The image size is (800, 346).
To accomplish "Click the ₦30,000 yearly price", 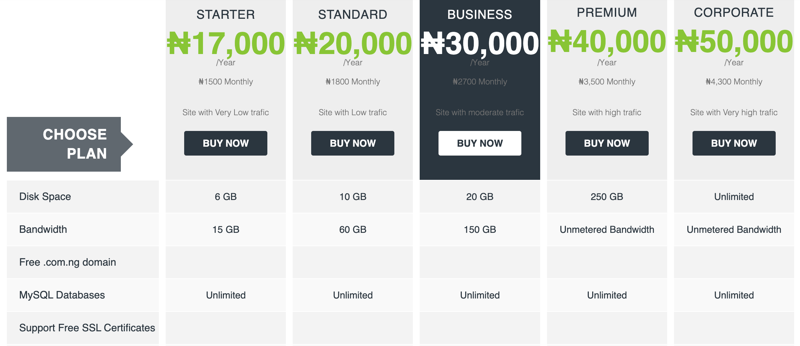I will (x=480, y=42).
